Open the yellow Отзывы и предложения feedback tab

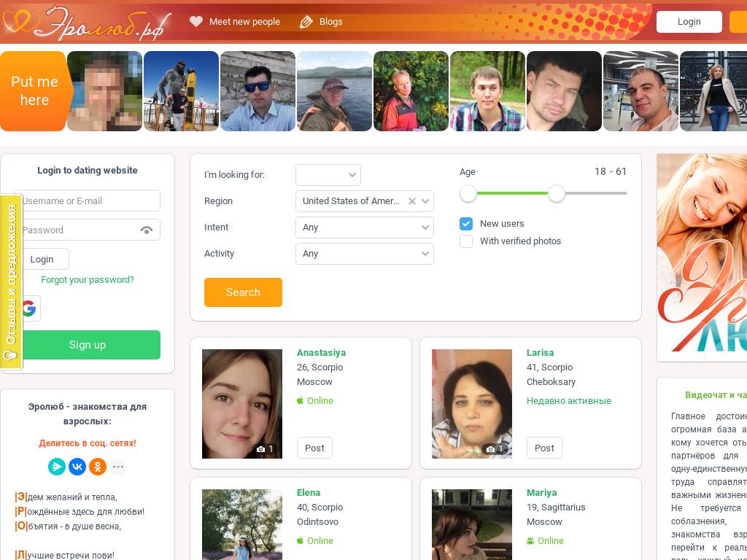coord(11,281)
